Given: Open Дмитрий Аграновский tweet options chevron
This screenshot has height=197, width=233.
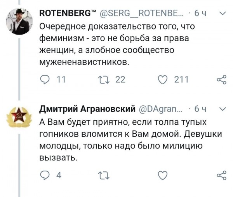Looking at the screenshot, I should [x=222, y=108].
